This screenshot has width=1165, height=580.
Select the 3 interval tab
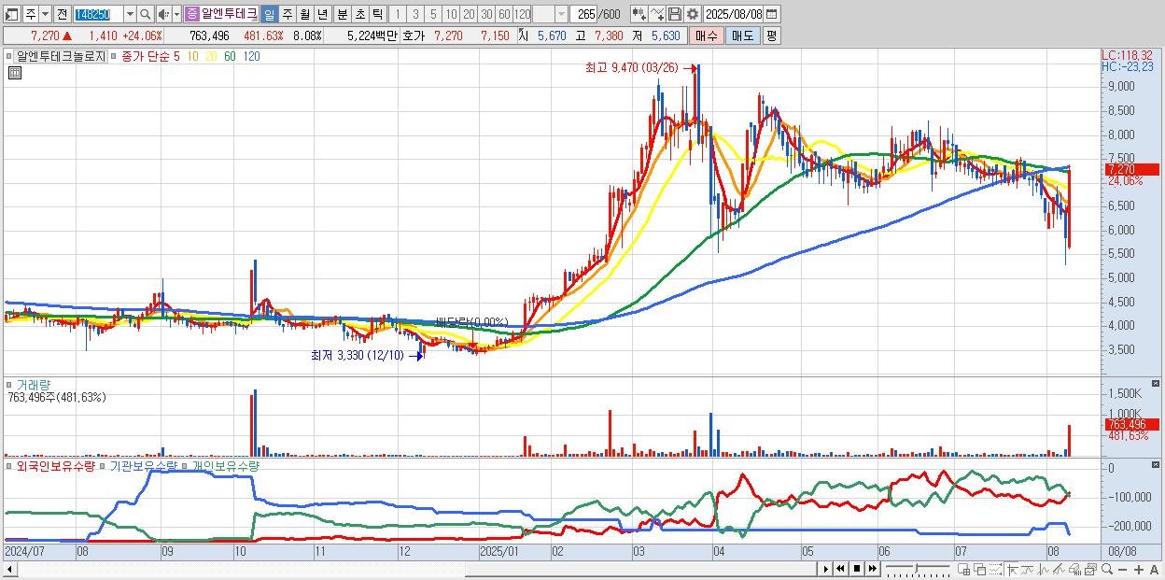click(x=415, y=14)
